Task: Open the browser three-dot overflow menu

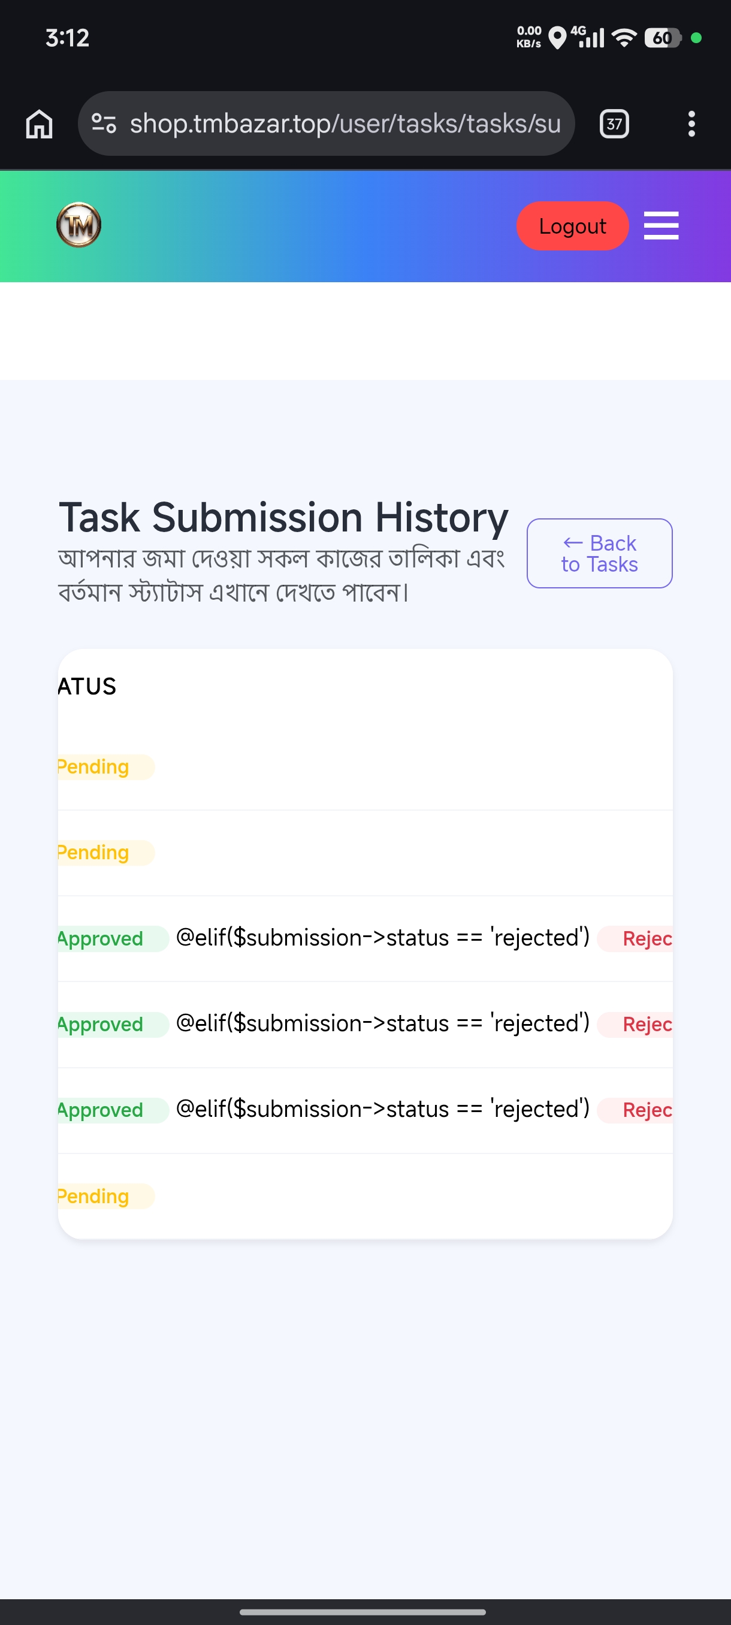Action: pos(691,123)
